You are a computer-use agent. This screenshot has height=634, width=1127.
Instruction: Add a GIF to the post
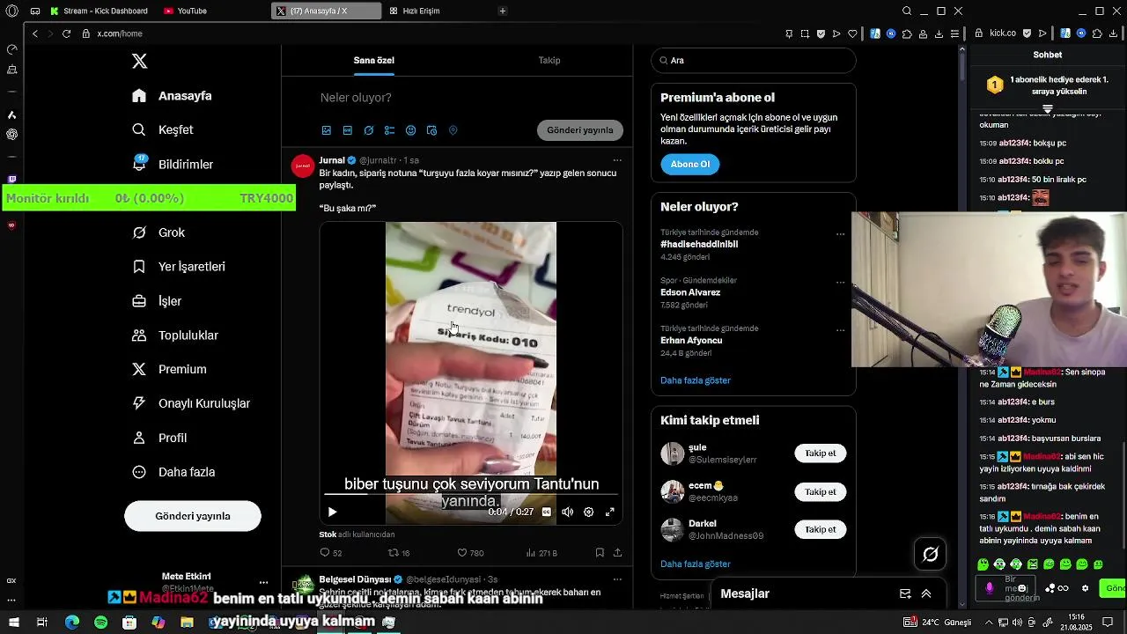348,130
